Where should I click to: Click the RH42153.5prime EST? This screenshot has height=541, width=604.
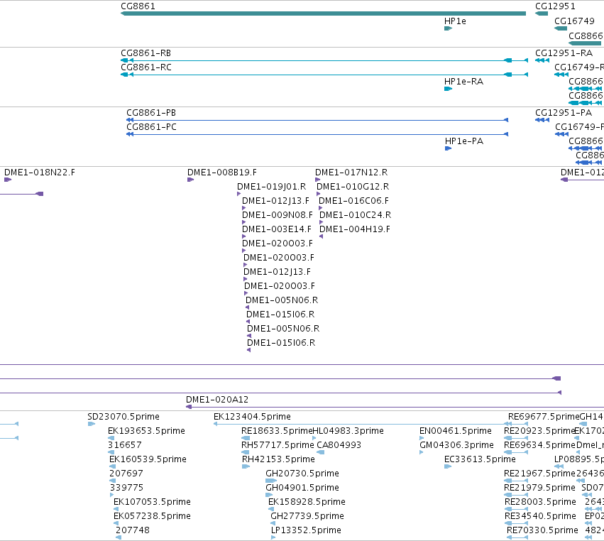pos(246,466)
